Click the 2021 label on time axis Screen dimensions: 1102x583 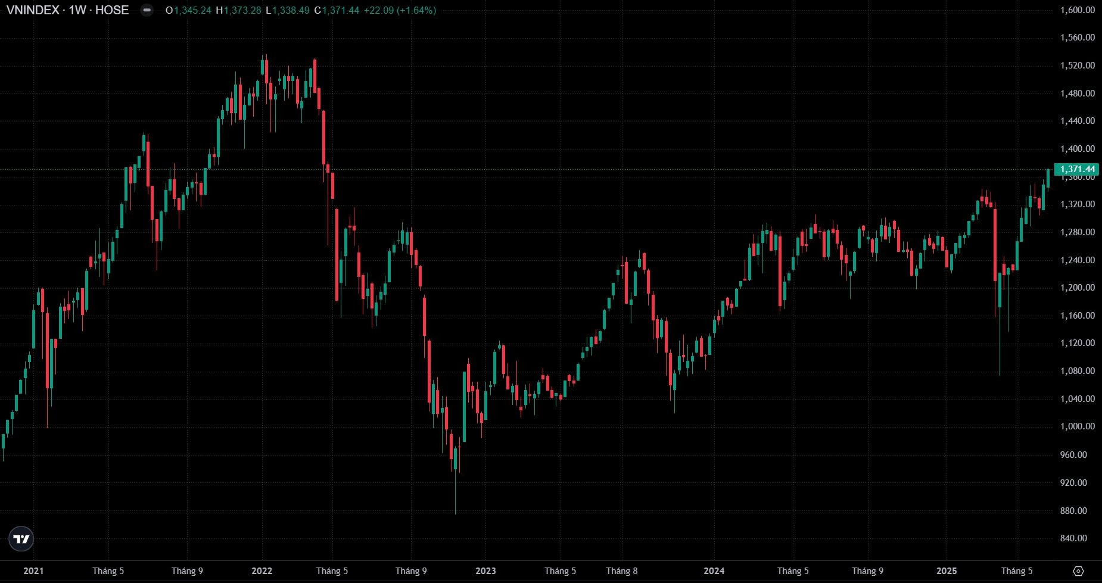pyautogui.click(x=33, y=571)
